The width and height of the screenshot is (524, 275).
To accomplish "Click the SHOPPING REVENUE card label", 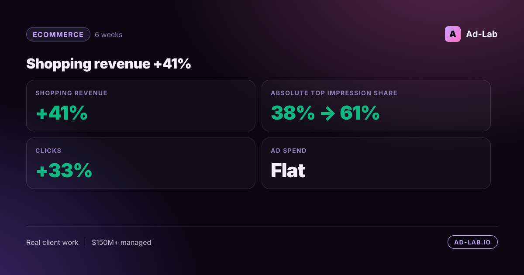I will (x=71, y=93).
